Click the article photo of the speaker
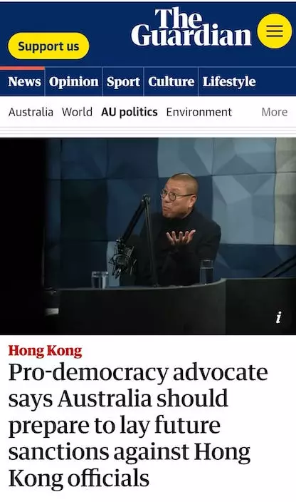Screen dimensions: 296x502 [x=148, y=236]
